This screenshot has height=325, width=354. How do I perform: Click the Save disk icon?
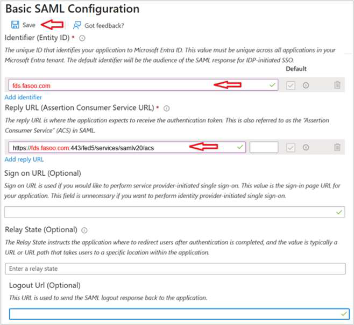[x=15, y=25]
